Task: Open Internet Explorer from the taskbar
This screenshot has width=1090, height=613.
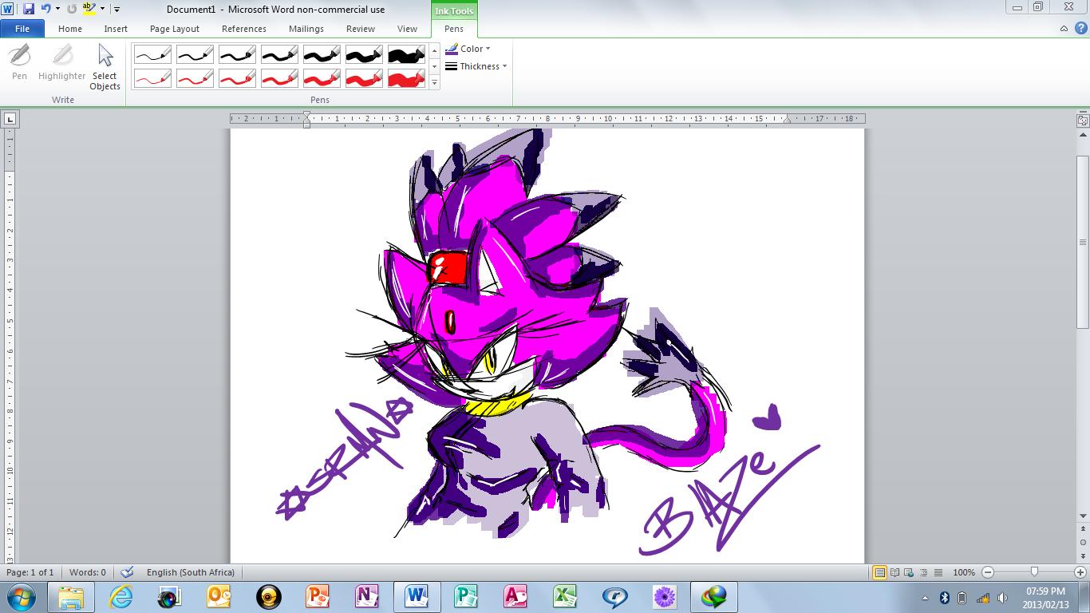Action: 120,597
